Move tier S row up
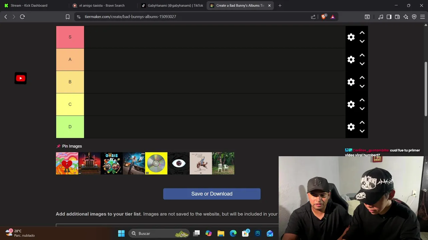 click(362, 33)
